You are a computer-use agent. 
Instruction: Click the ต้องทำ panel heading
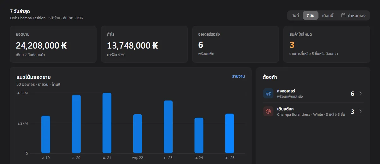pyautogui.click(x=270, y=77)
